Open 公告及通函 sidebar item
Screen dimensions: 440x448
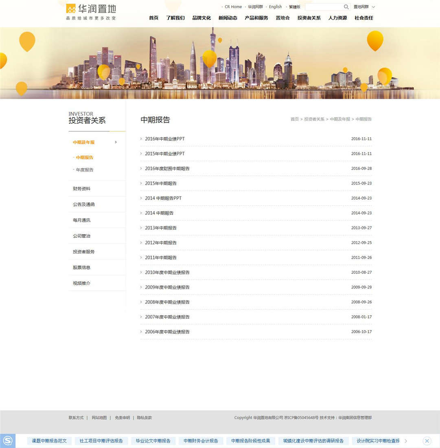tap(84, 204)
